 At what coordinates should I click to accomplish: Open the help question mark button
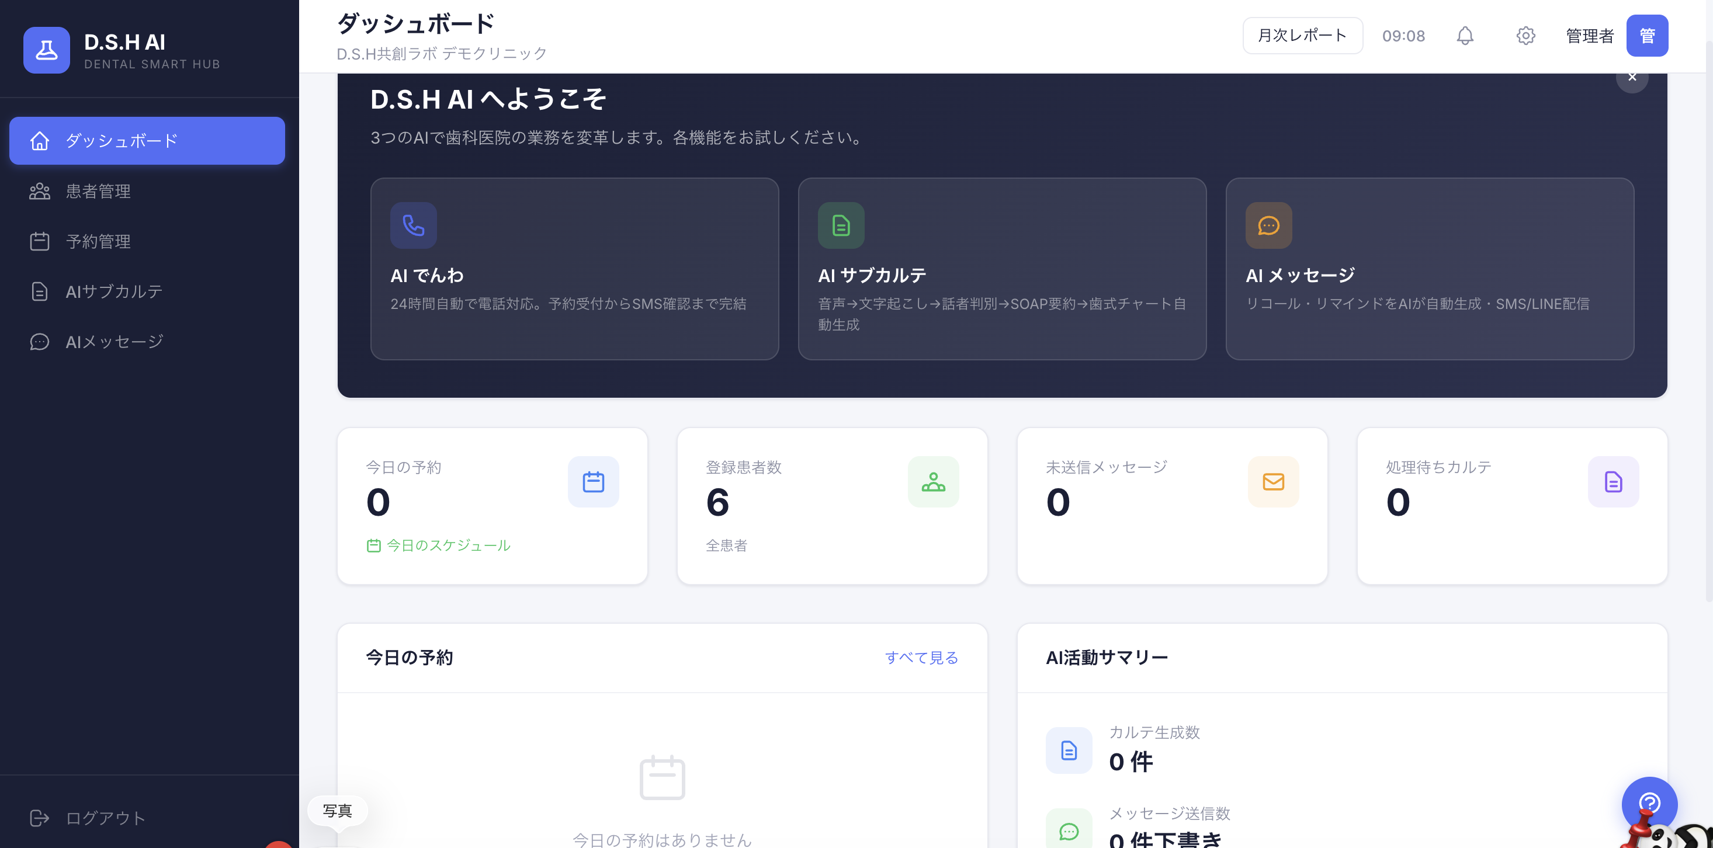pos(1649,804)
